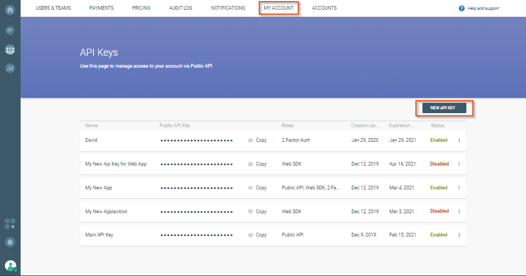Open the Pricing tab

pos(141,8)
